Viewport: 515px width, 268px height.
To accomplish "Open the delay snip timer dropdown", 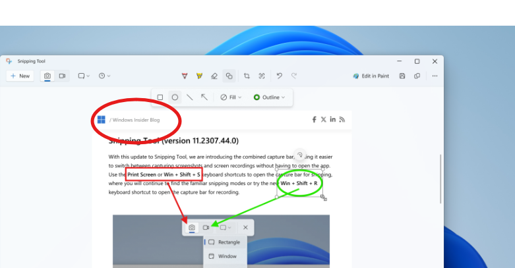I will pyautogui.click(x=104, y=76).
